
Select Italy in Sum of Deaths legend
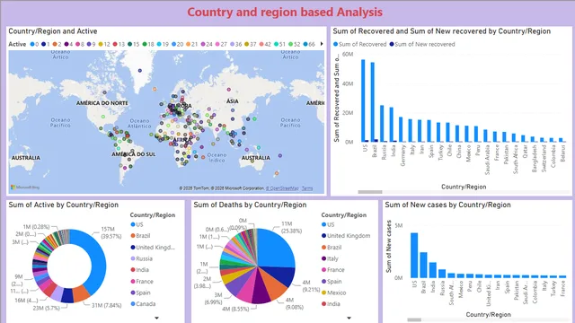330,258
